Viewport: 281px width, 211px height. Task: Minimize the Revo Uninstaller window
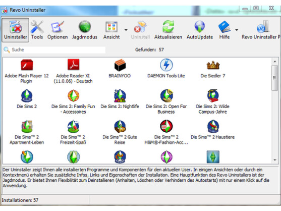click(x=245, y=9)
